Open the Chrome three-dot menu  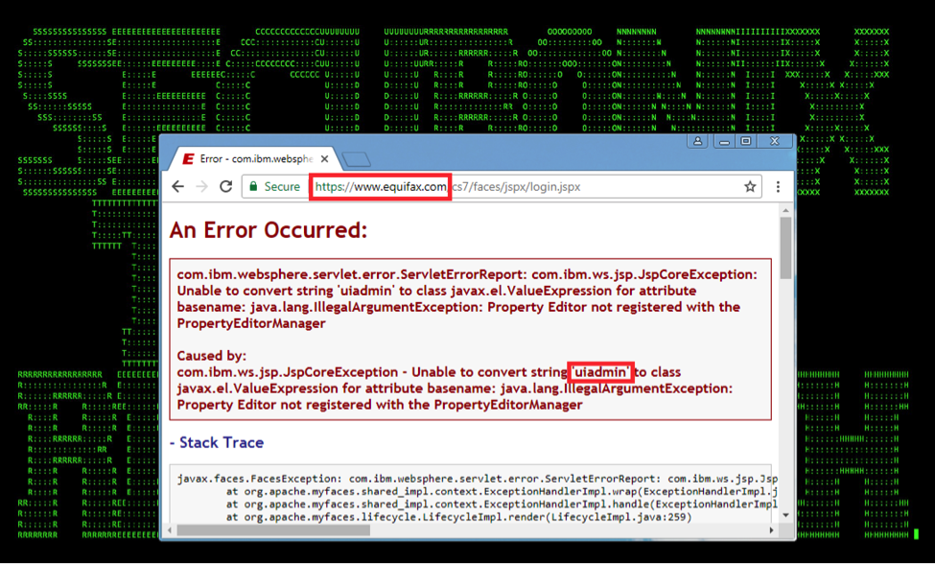click(x=778, y=187)
